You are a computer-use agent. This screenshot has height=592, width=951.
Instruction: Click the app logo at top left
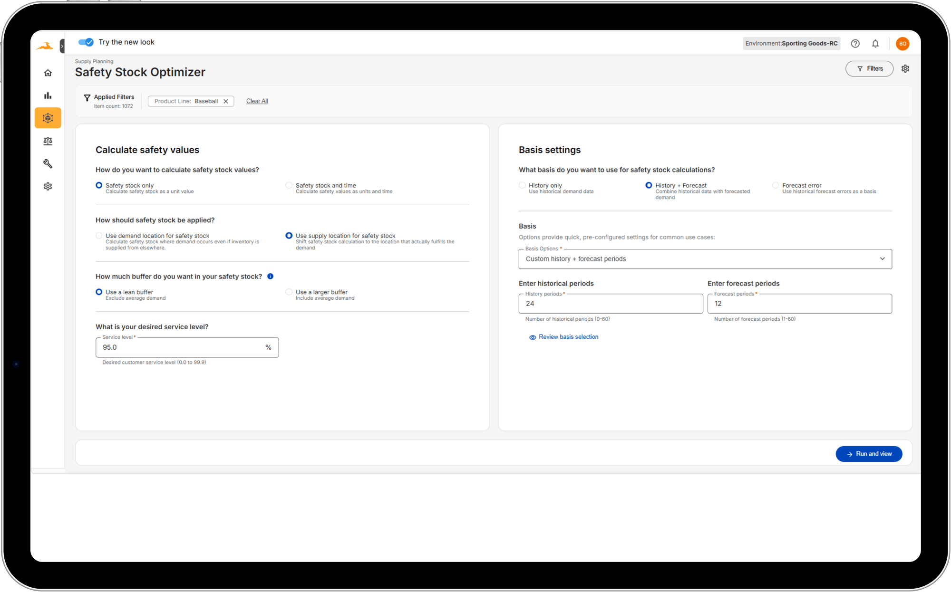point(45,46)
